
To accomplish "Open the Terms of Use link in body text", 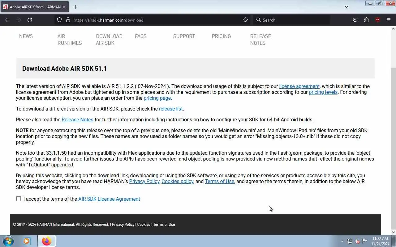I will (219, 182).
